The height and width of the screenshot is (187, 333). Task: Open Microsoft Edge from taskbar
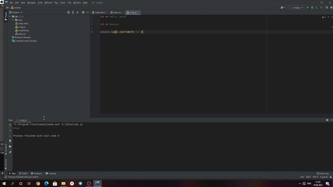coord(46,183)
